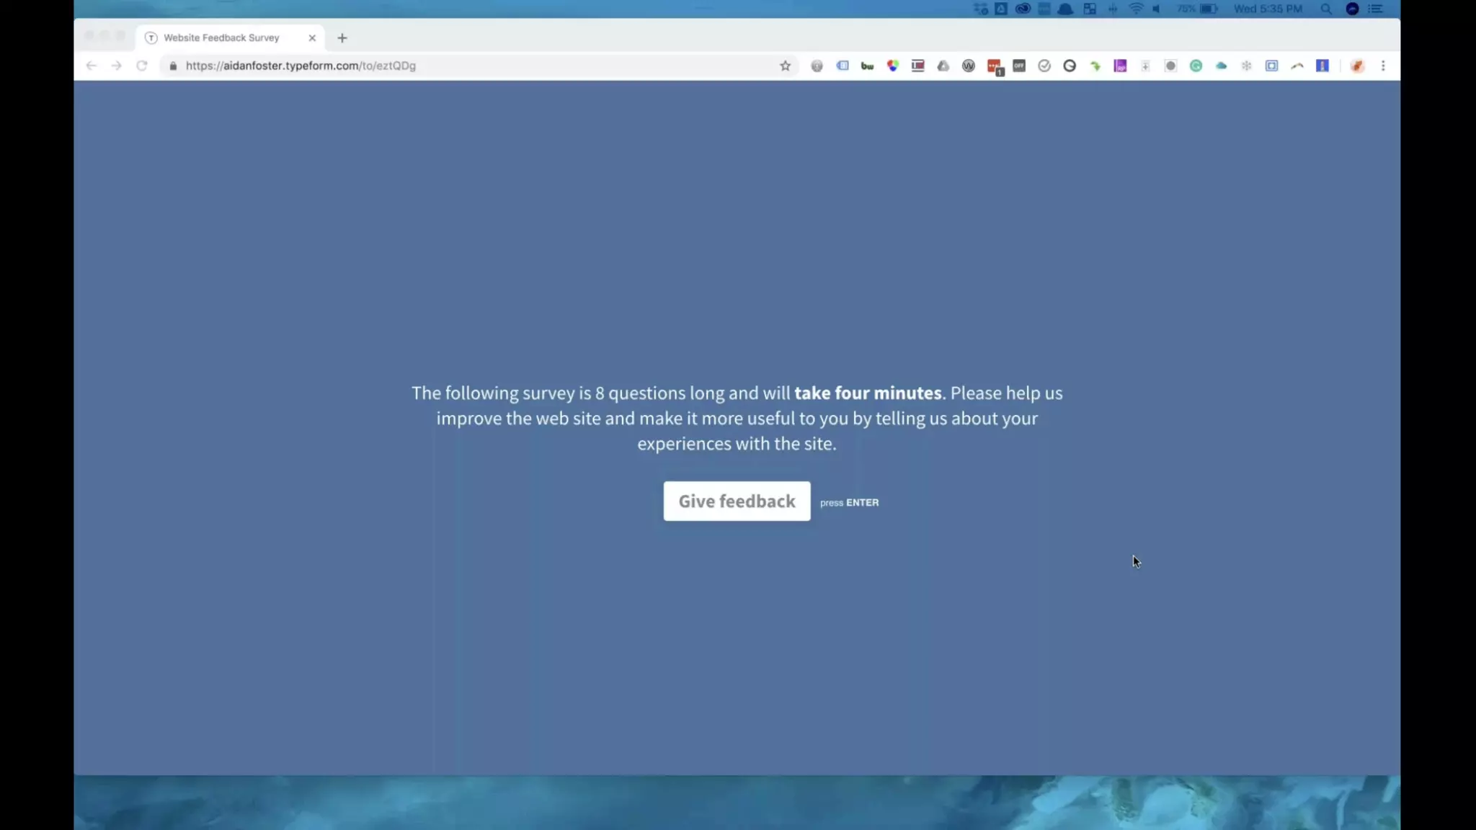Open Spotlight search in menu bar
This screenshot has height=830, width=1476.
pos(1326,9)
